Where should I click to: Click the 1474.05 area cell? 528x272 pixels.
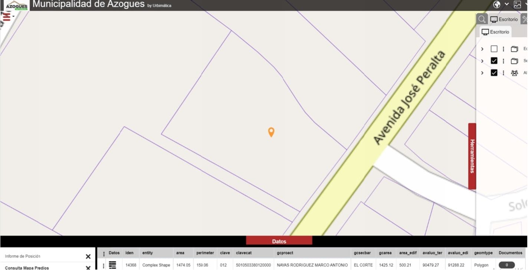183,265
